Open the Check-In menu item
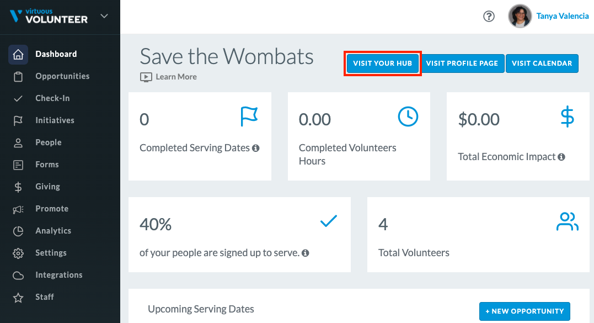 [52, 98]
